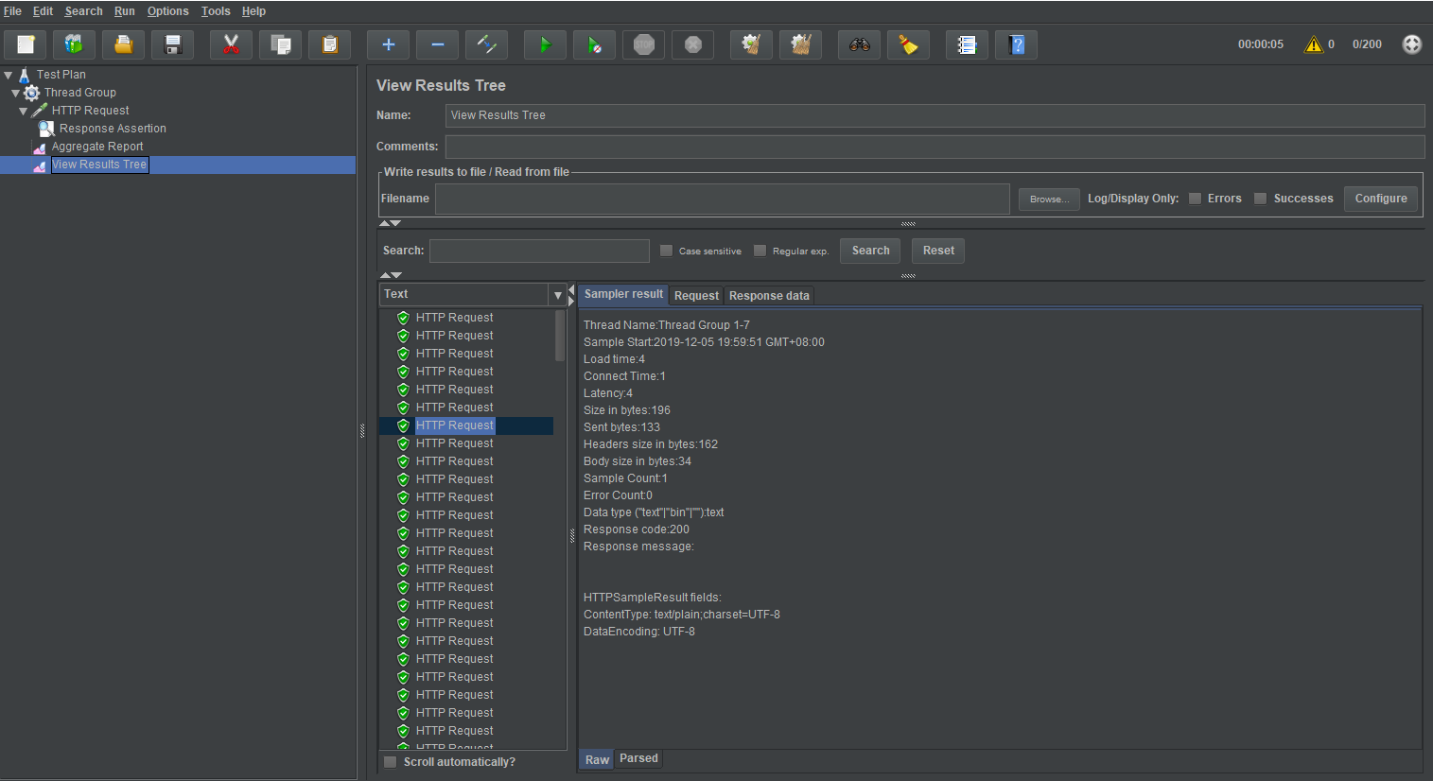
Task: Click the Help question mark icon
Action: click(x=1016, y=44)
